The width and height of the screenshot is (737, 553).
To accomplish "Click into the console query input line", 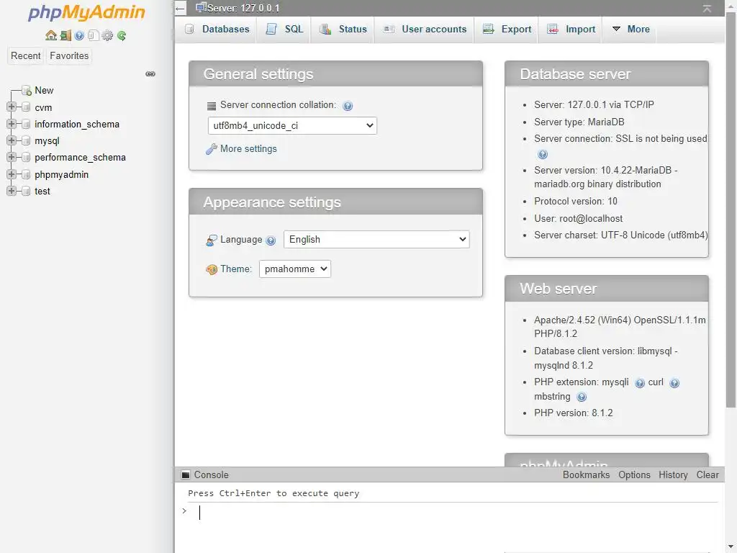I will (456, 512).
